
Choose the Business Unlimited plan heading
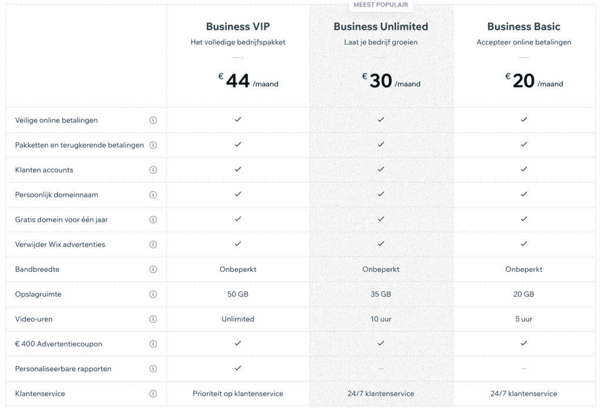(381, 26)
